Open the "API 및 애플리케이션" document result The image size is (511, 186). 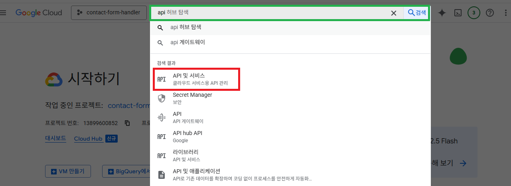(x=290, y=174)
